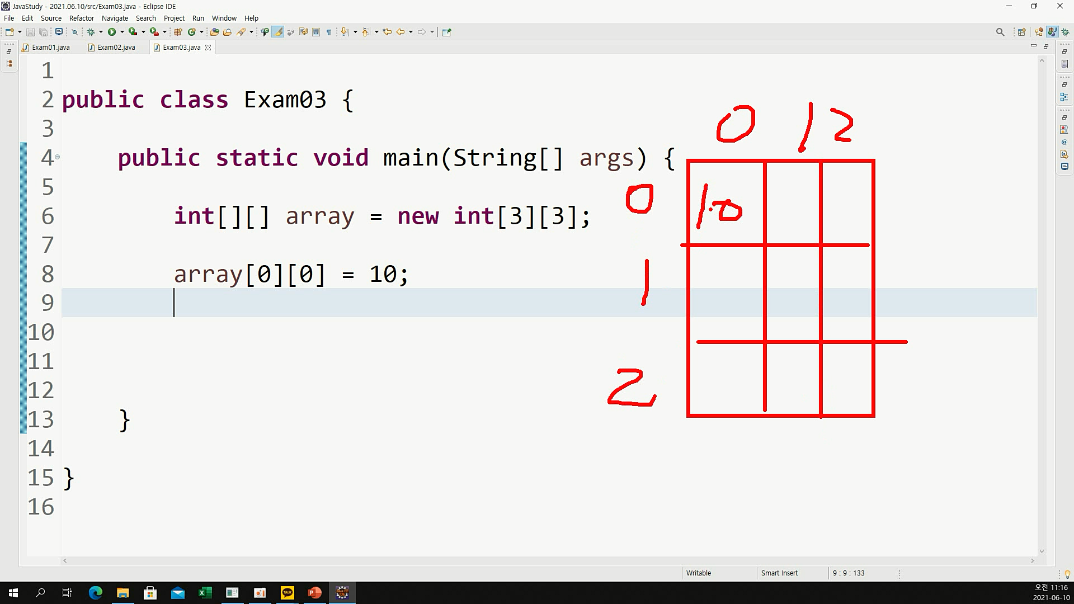The image size is (1074, 604).
Task: Click the Open Type icon
Action: 214,32
